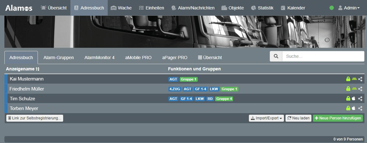Click Link zur Selbstregistrierung button
This screenshot has width=367, height=143.
pyautogui.click(x=35, y=118)
